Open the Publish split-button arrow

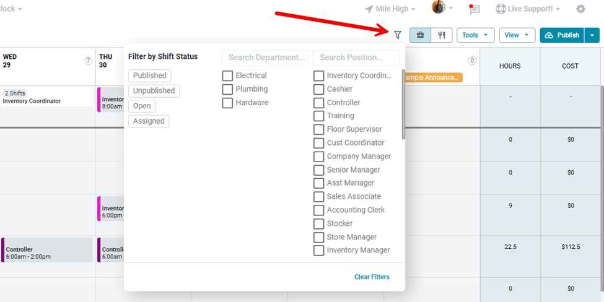(x=592, y=35)
